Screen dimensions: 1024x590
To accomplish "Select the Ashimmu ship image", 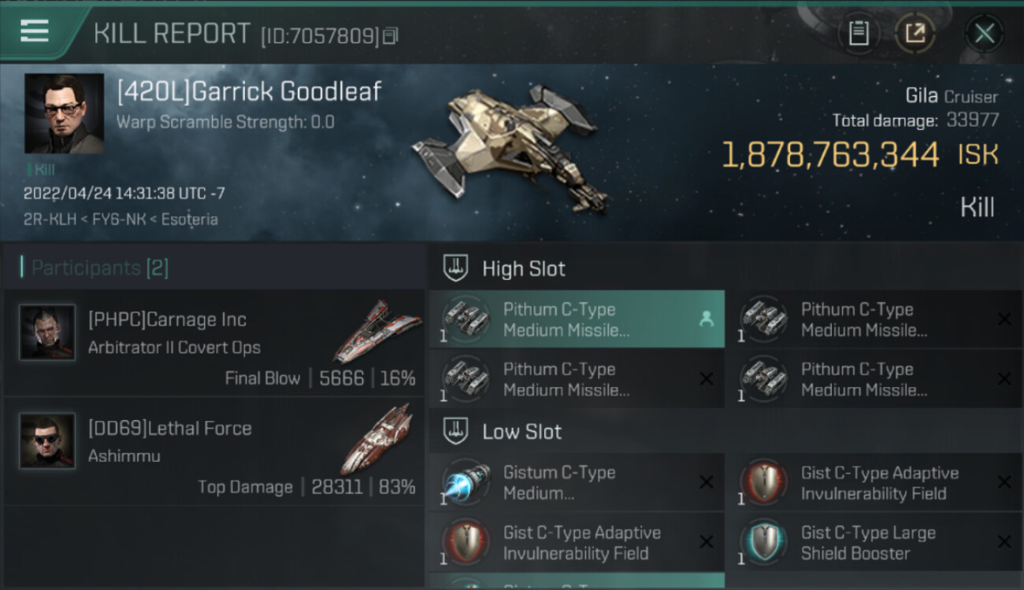I will coord(377,439).
